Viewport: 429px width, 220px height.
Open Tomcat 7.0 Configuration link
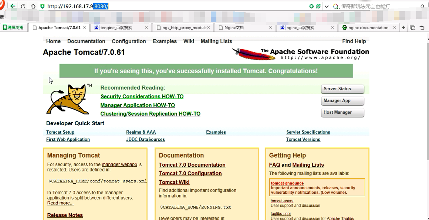click(190, 173)
